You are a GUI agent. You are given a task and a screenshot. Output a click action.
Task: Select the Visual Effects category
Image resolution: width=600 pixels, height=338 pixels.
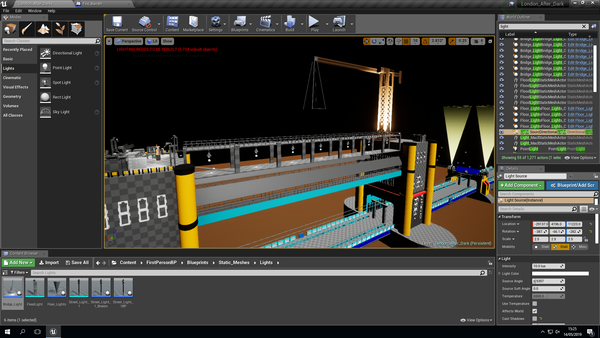pyautogui.click(x=16, y=87)
